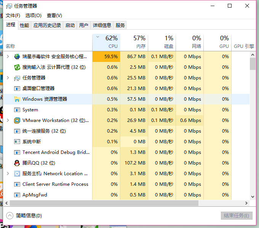Screen dimensions: 259x228
Task: Select the 系统中断 row name
Action: (x=32, y=142)
